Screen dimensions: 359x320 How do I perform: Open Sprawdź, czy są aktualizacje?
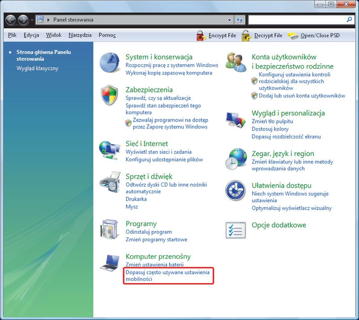pos(158,98)
